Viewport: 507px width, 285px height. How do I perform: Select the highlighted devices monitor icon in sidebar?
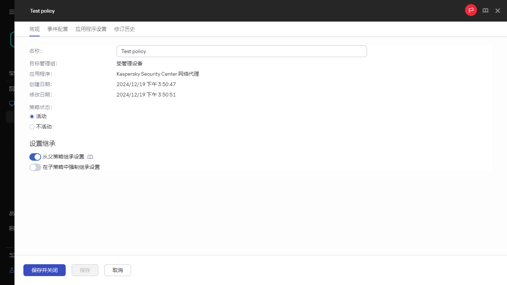(11, 103)
